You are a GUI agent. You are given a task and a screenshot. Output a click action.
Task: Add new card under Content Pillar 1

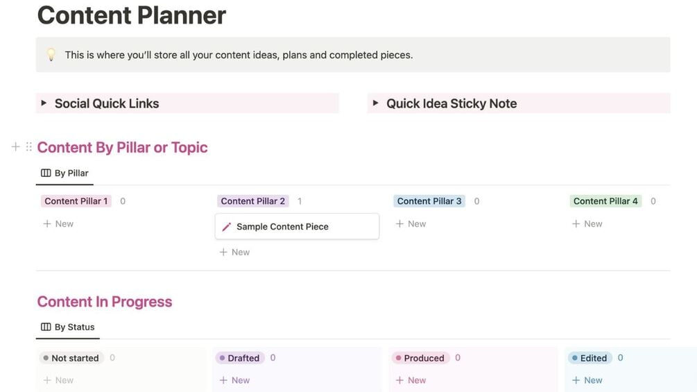(x=58, y=223)
